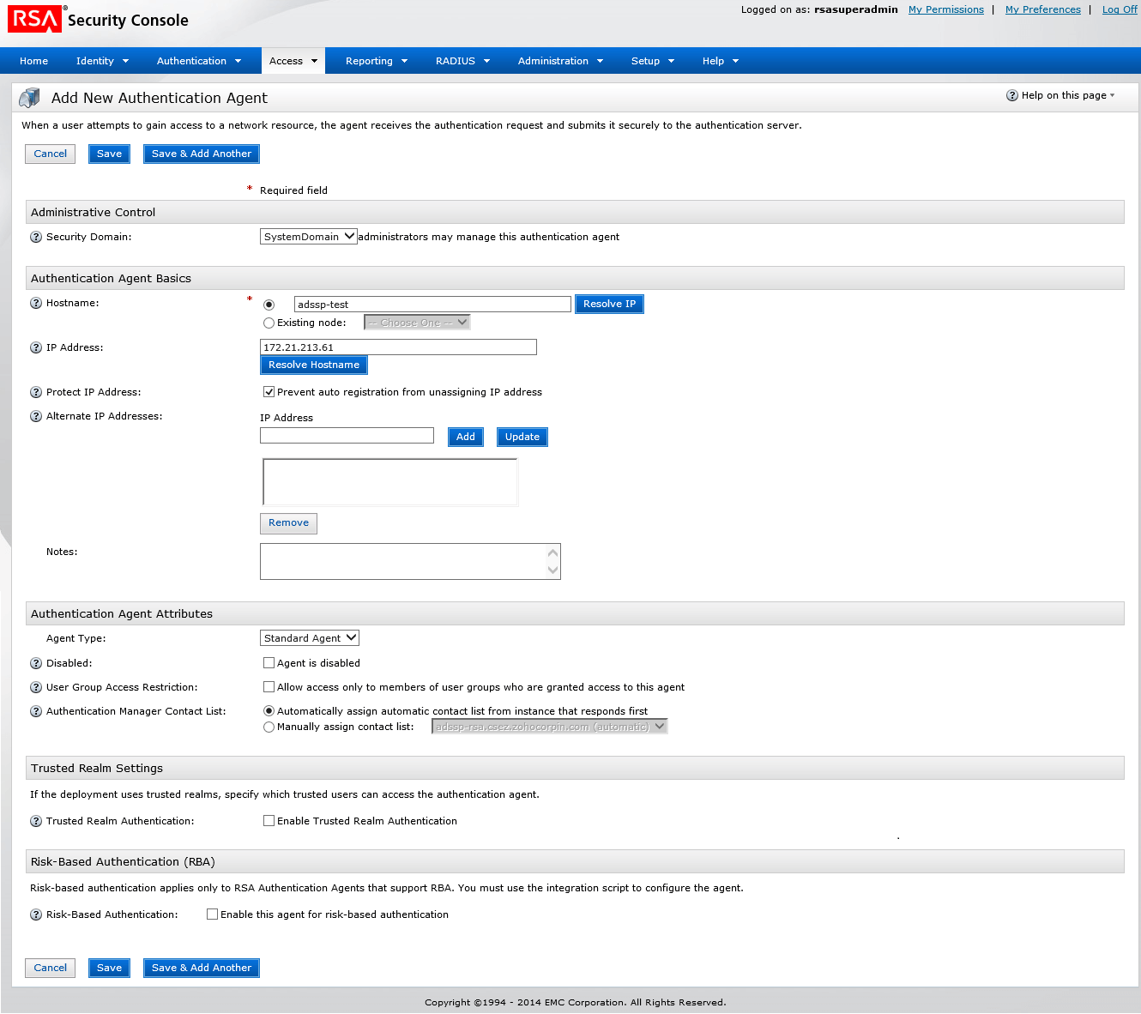The width and height of the screenshot is (1141, 1014).
Task: Click the help icon next to Trusted Realm Authentication
Action: coord(35,821)
